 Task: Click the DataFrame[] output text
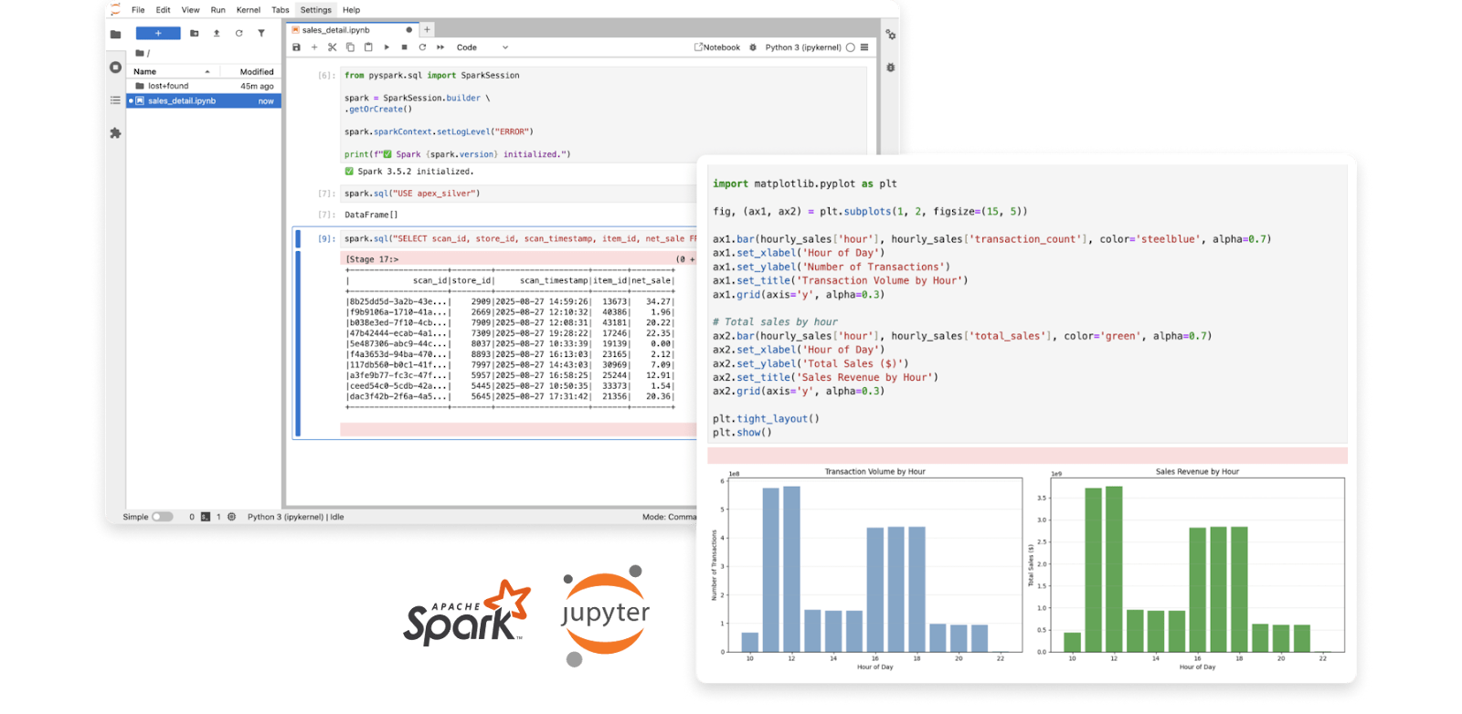(371, 215)
